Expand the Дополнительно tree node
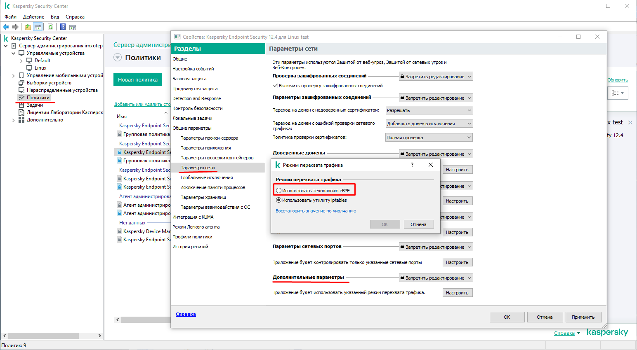637x350 pixels. [14, 120]
